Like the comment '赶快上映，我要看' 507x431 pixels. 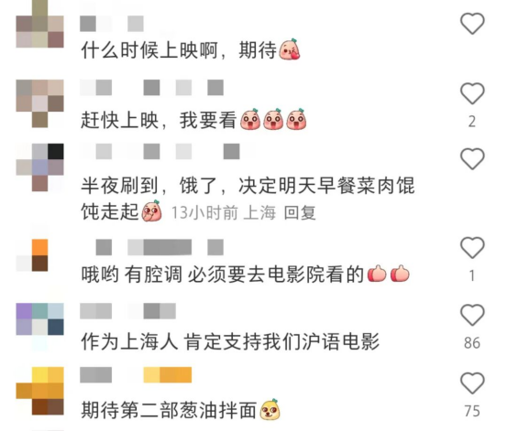pyautogui.click(x=472, y=93)
